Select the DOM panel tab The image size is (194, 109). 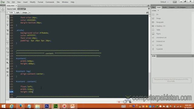click(x=154, y=56)
